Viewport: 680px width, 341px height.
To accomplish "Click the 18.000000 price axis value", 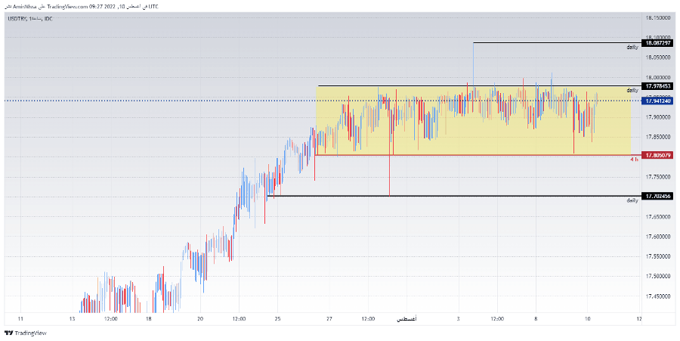I will 658,77.
